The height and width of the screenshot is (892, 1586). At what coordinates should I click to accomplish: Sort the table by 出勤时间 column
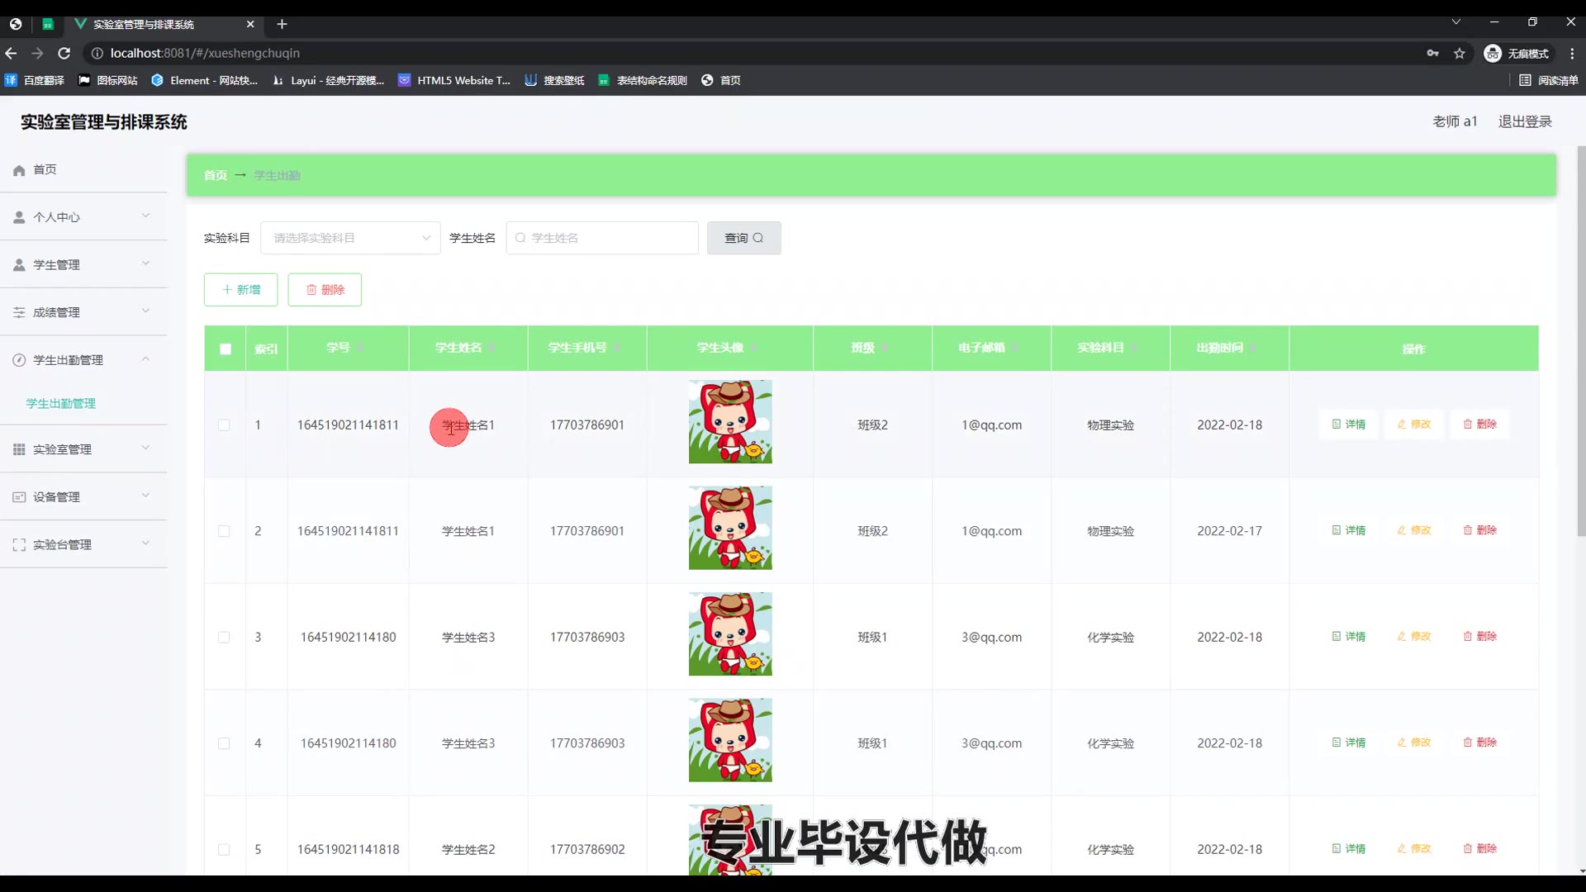coord(1254,348)
